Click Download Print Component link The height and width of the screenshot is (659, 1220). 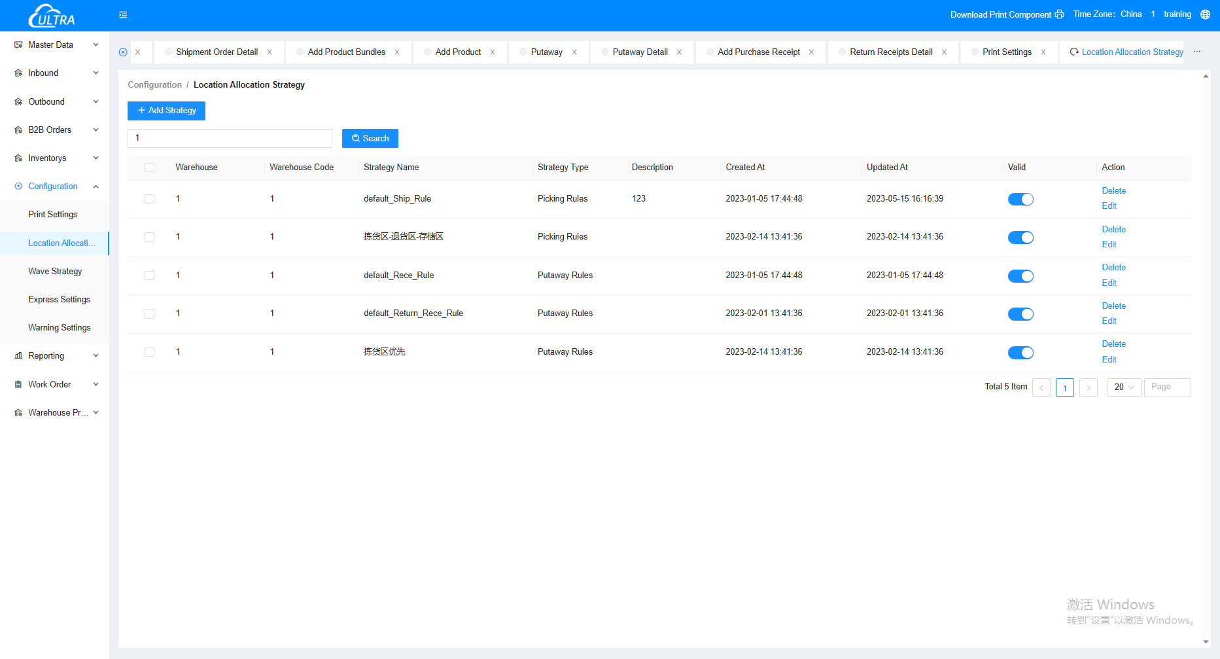(1000, 14)
